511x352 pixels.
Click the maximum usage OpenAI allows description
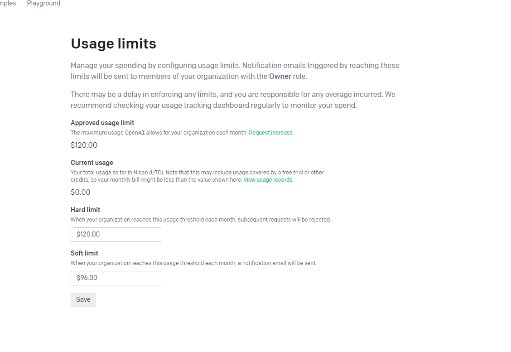[x=159, y=133]
